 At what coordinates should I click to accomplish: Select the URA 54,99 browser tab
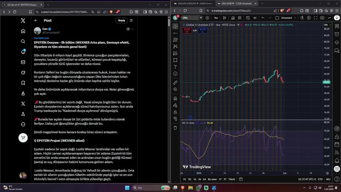[236, 4]
